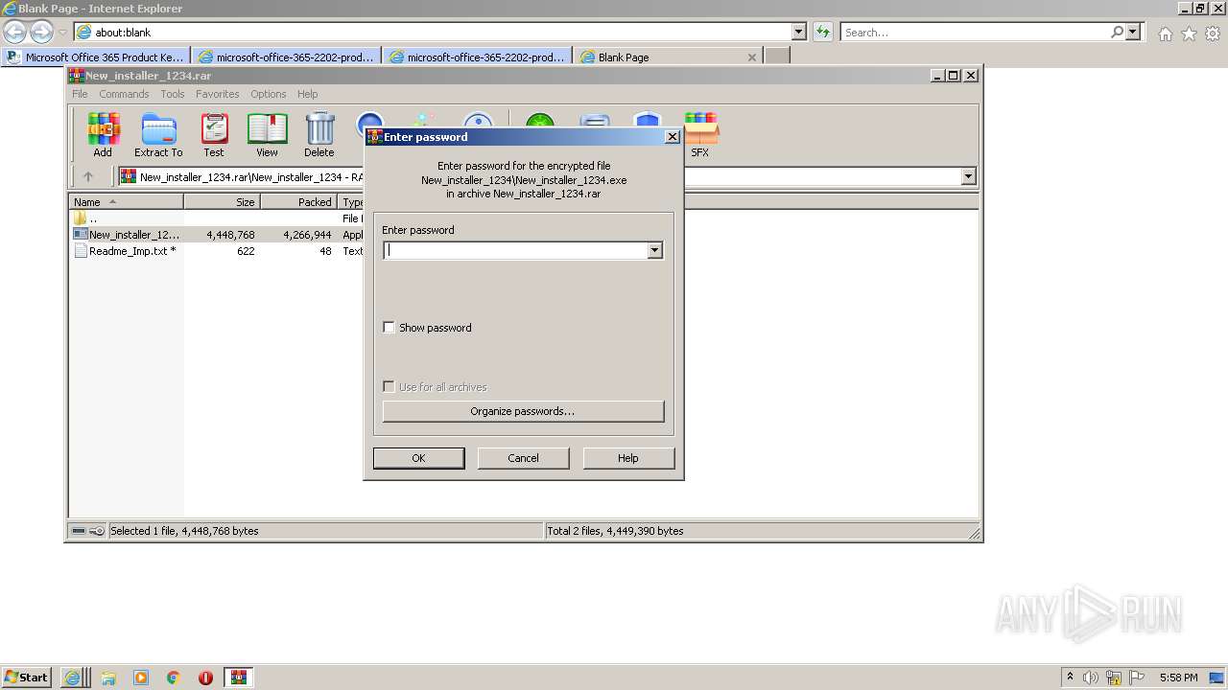The height and width of the screenshot is (690, 1228).
Task: Close the Enter password dialog
Action: coord(673,137)
